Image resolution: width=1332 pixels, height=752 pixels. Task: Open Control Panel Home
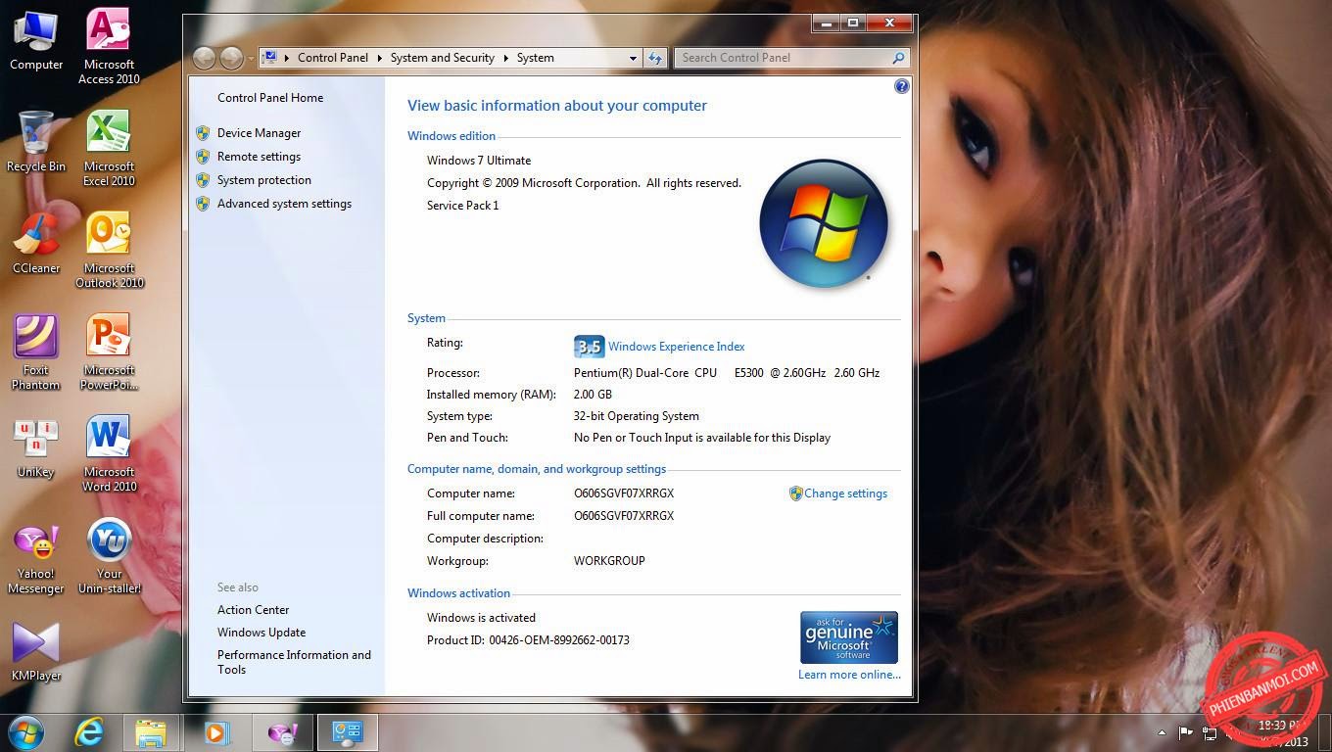tap(270, 97)
